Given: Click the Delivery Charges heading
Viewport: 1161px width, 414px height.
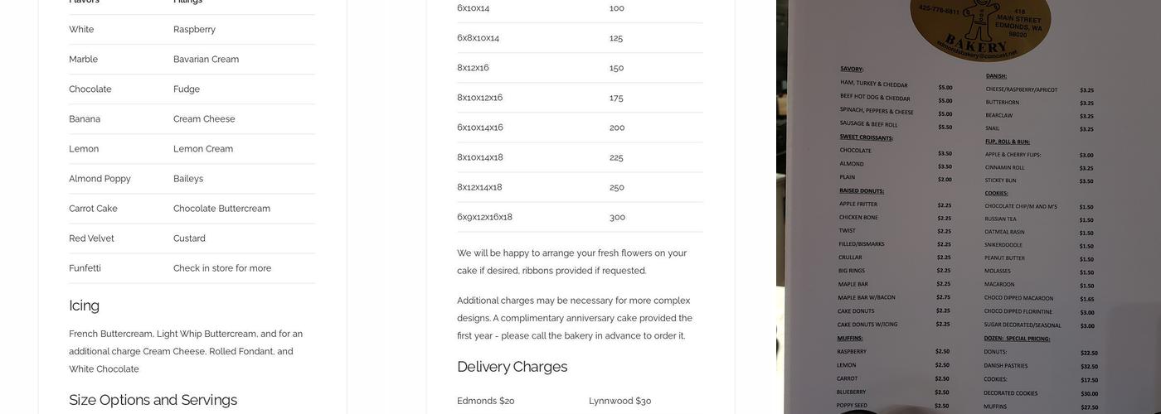Looking at the screenshot, I should click(512, 367).
